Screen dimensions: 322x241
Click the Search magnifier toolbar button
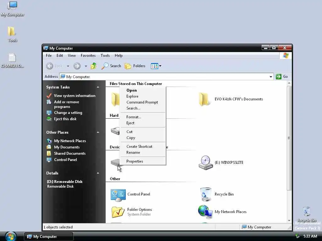111,66
